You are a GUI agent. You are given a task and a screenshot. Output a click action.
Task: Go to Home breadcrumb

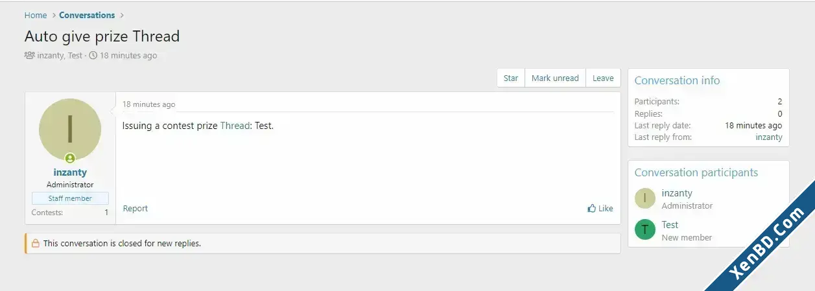(x=36, y=15)
